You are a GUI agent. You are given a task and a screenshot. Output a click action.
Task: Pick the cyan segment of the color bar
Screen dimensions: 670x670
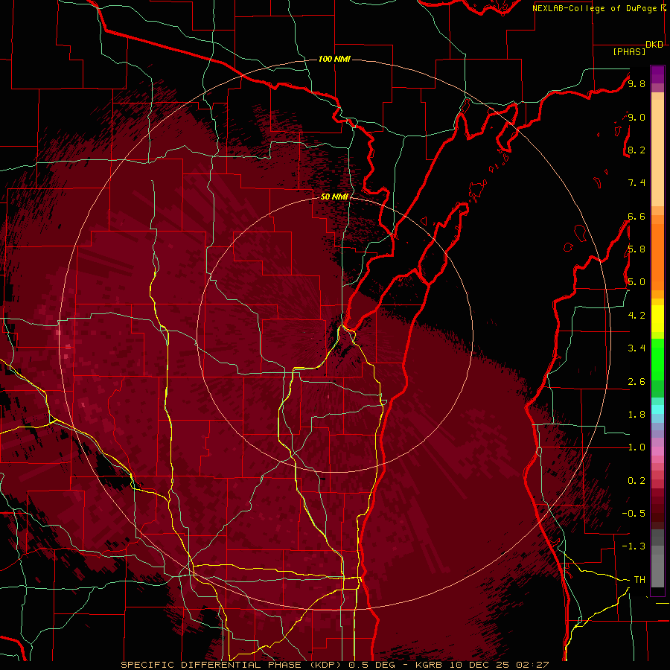tap(657, 409)
